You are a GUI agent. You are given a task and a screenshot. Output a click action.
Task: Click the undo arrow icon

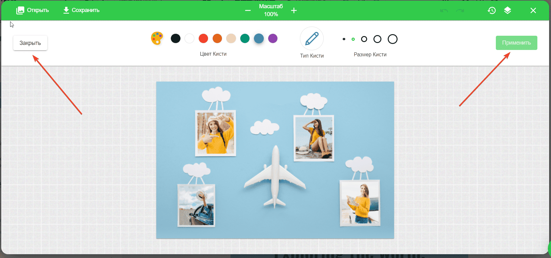click(x=444, y=10)
